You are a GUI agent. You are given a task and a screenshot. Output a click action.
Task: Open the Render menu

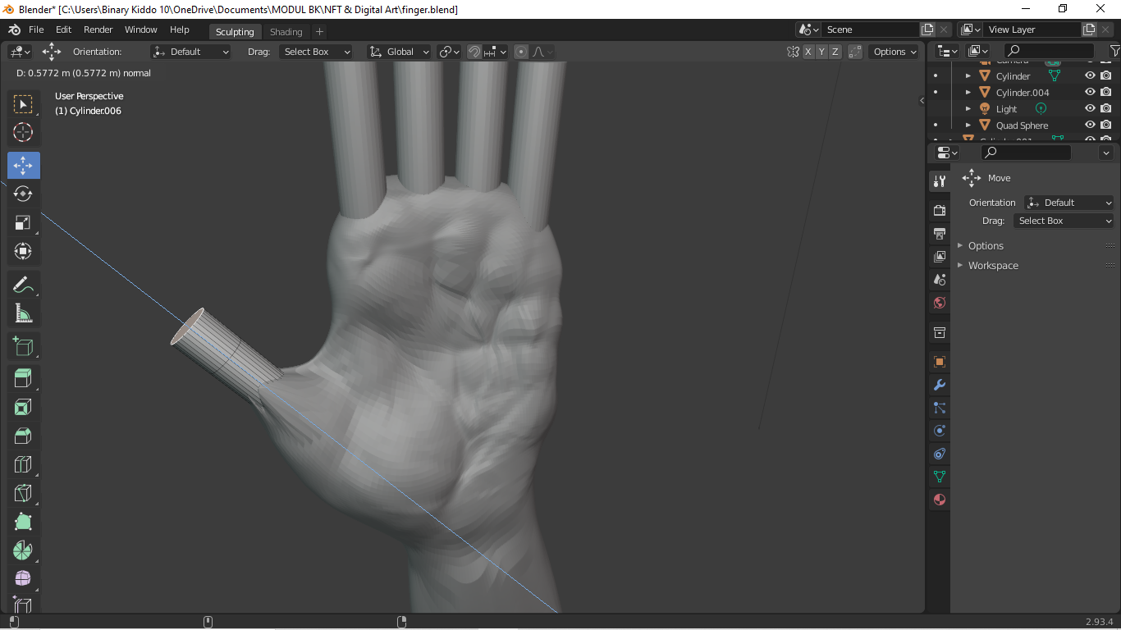click(x=98, y=30)
